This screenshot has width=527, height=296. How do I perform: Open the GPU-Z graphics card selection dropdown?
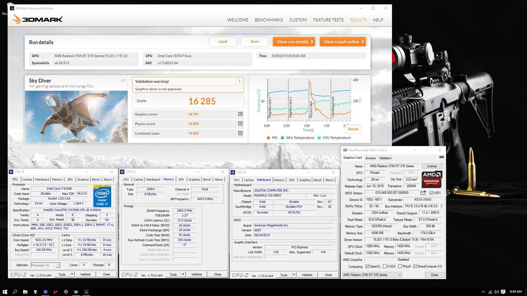pos(372,275)
